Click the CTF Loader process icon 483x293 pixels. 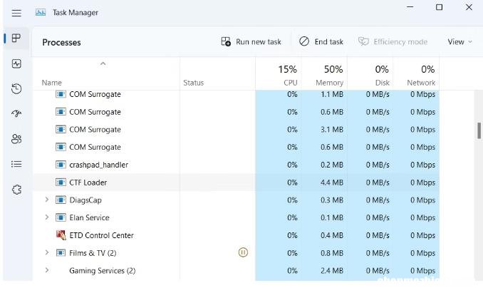61,183
